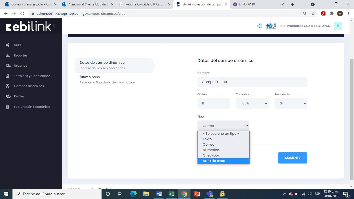Bookmark this page with star icon

click(313, 13)
